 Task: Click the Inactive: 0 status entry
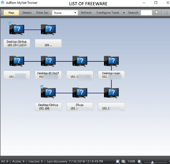(36, 161)
